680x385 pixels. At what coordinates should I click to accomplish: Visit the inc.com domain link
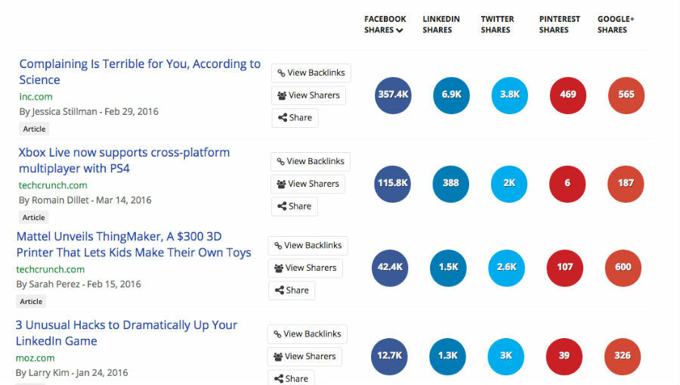coord(36,97)
